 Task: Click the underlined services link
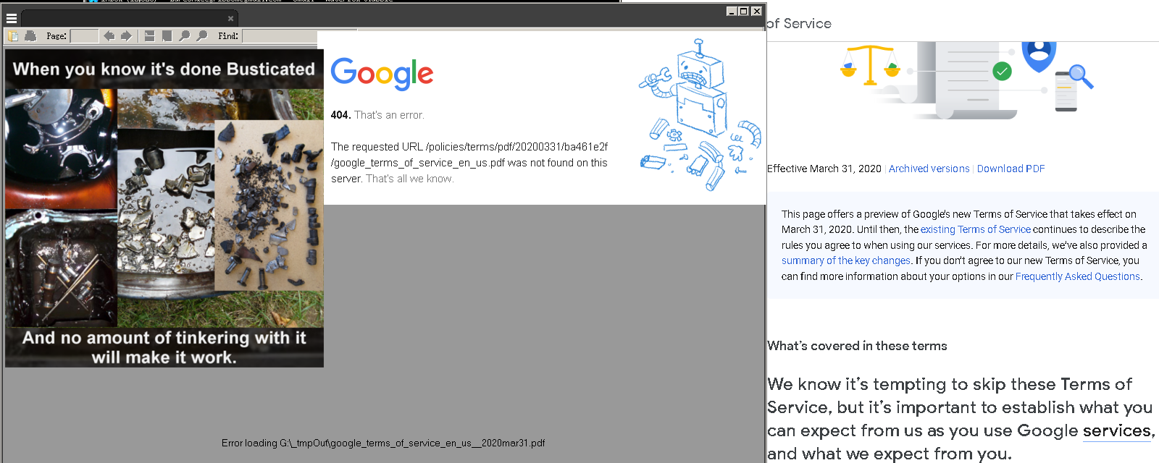[x=1116, y=431]
